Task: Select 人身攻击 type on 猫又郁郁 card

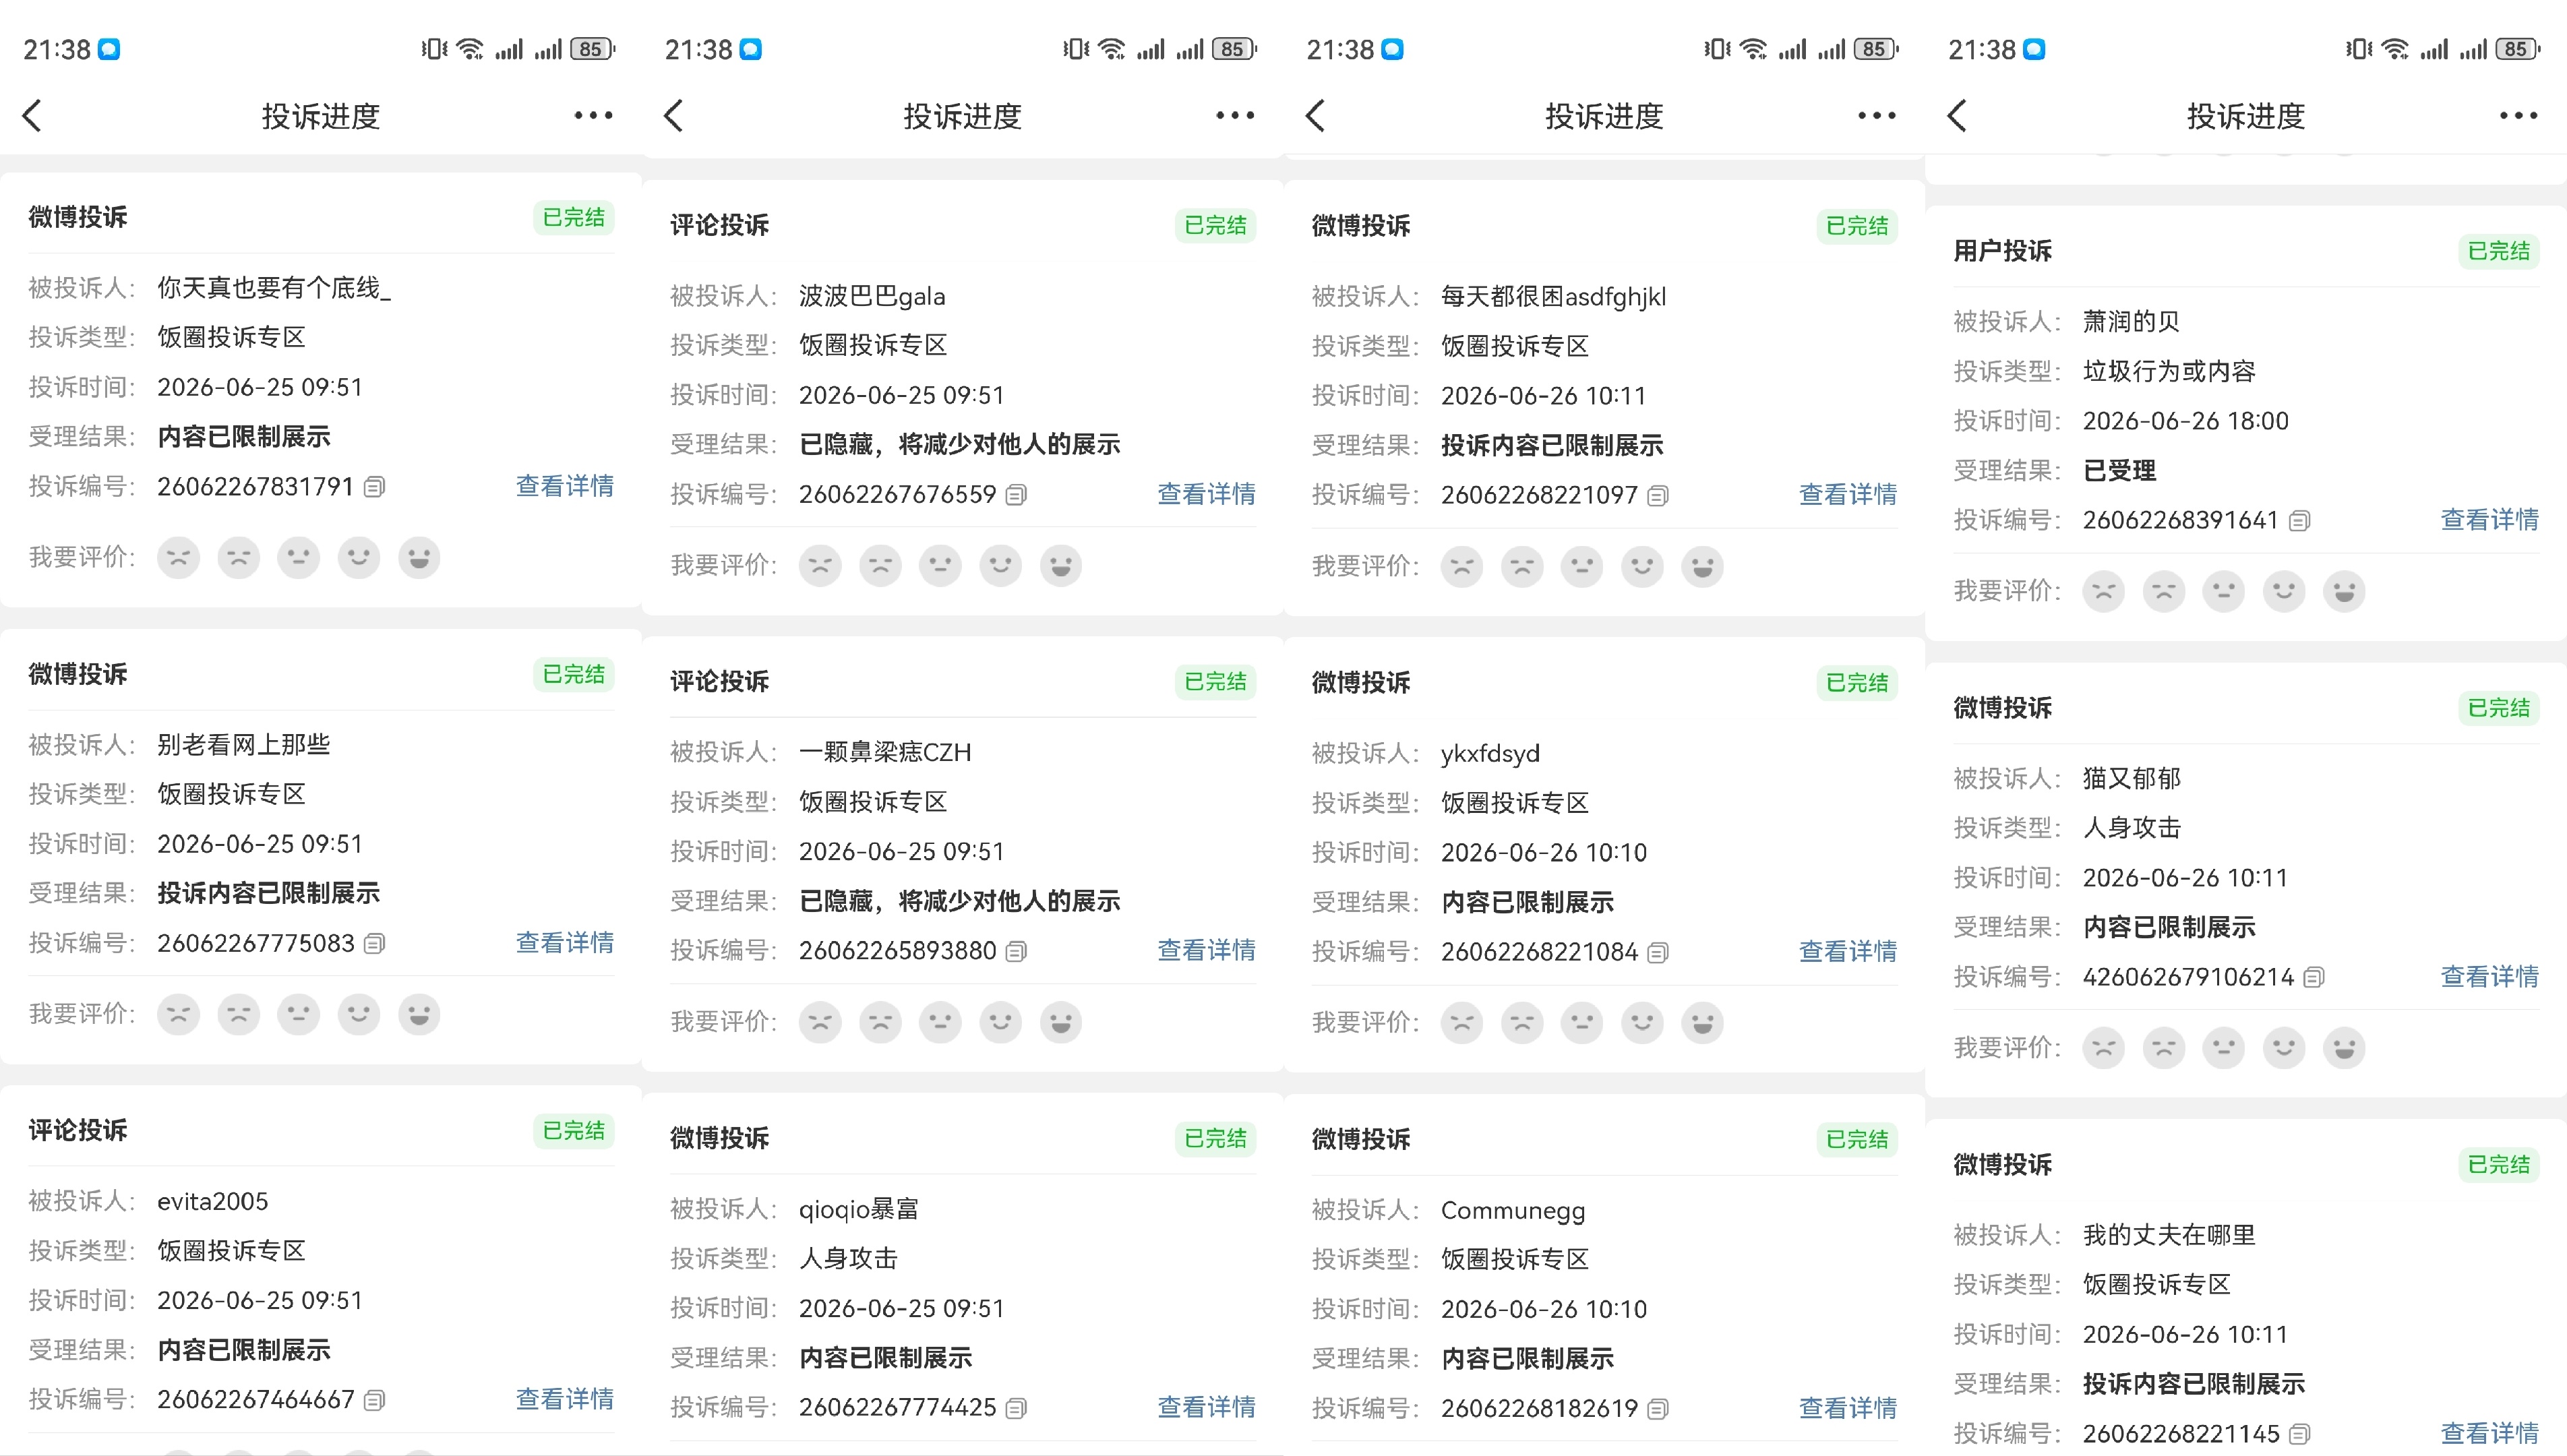Action: [2133, 828]
